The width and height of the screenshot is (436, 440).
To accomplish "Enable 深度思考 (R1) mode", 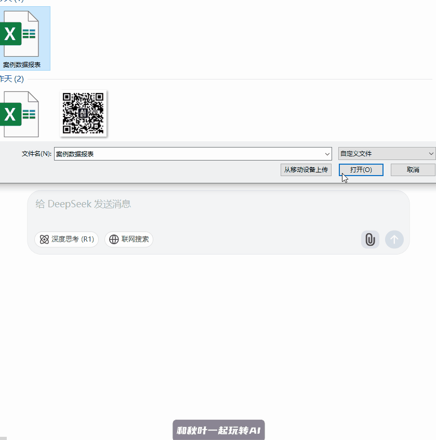I will tap(67, 239).
